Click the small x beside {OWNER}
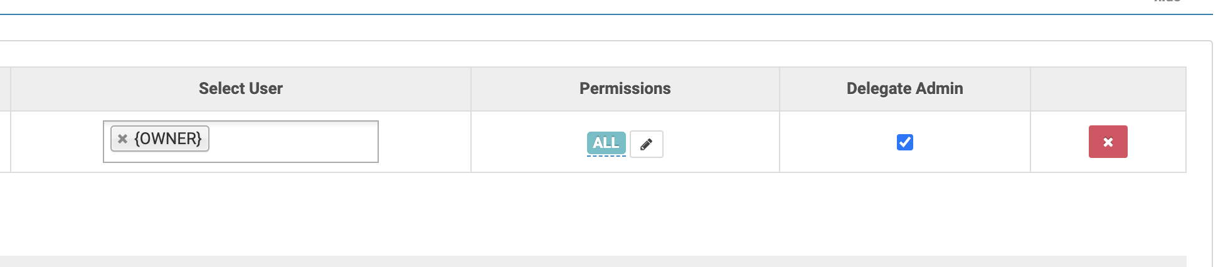1218x267 pixels. (123, 139)
